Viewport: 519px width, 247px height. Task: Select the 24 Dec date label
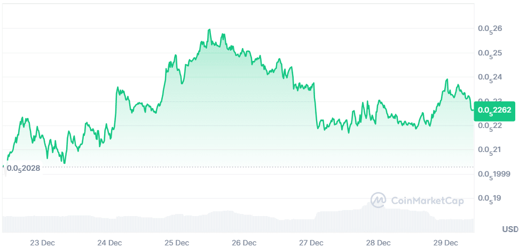click(x=109, y=242)
